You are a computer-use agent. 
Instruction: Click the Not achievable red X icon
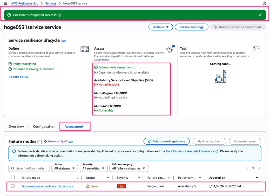tap(96, 84)
